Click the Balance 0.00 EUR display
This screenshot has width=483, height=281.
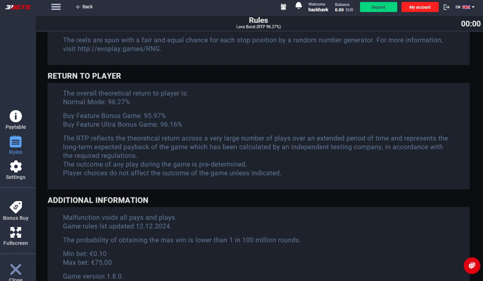pos(344,7)
